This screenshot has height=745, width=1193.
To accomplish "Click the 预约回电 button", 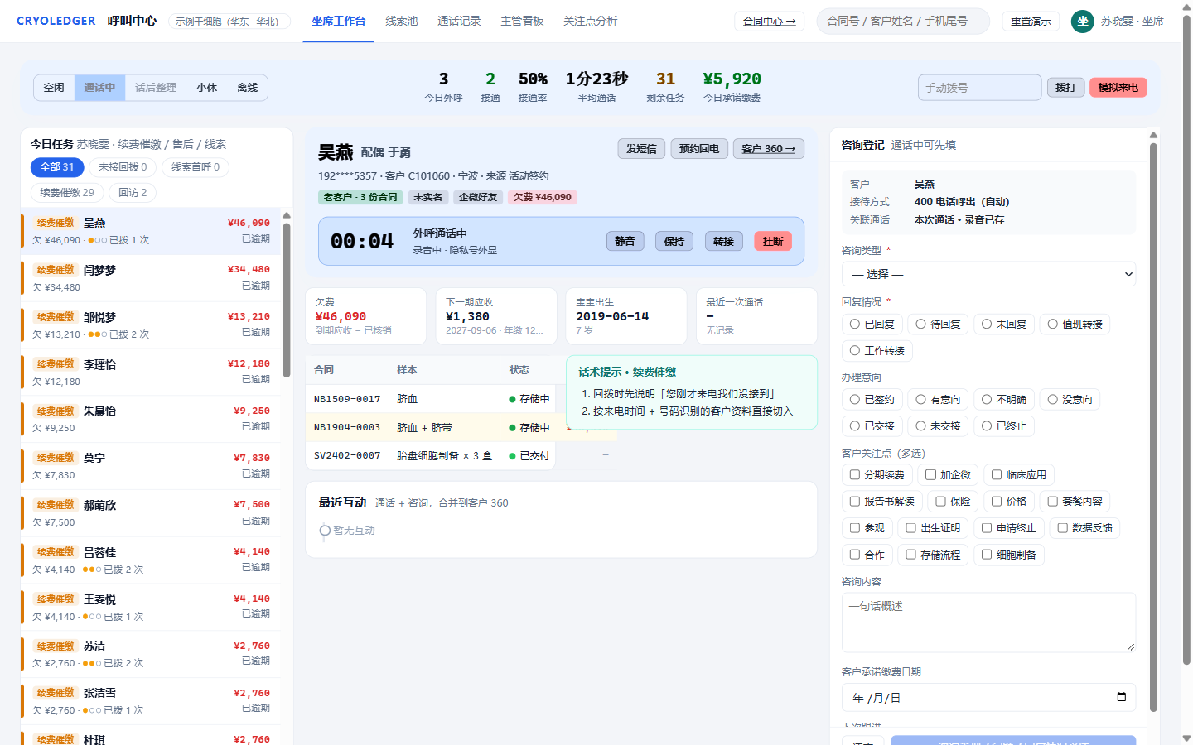I will click(x=699, y=148).
